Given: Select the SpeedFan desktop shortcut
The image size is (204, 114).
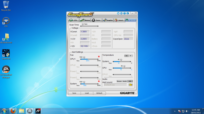Looking at the screenshot, I should click(x=6, y=54).
